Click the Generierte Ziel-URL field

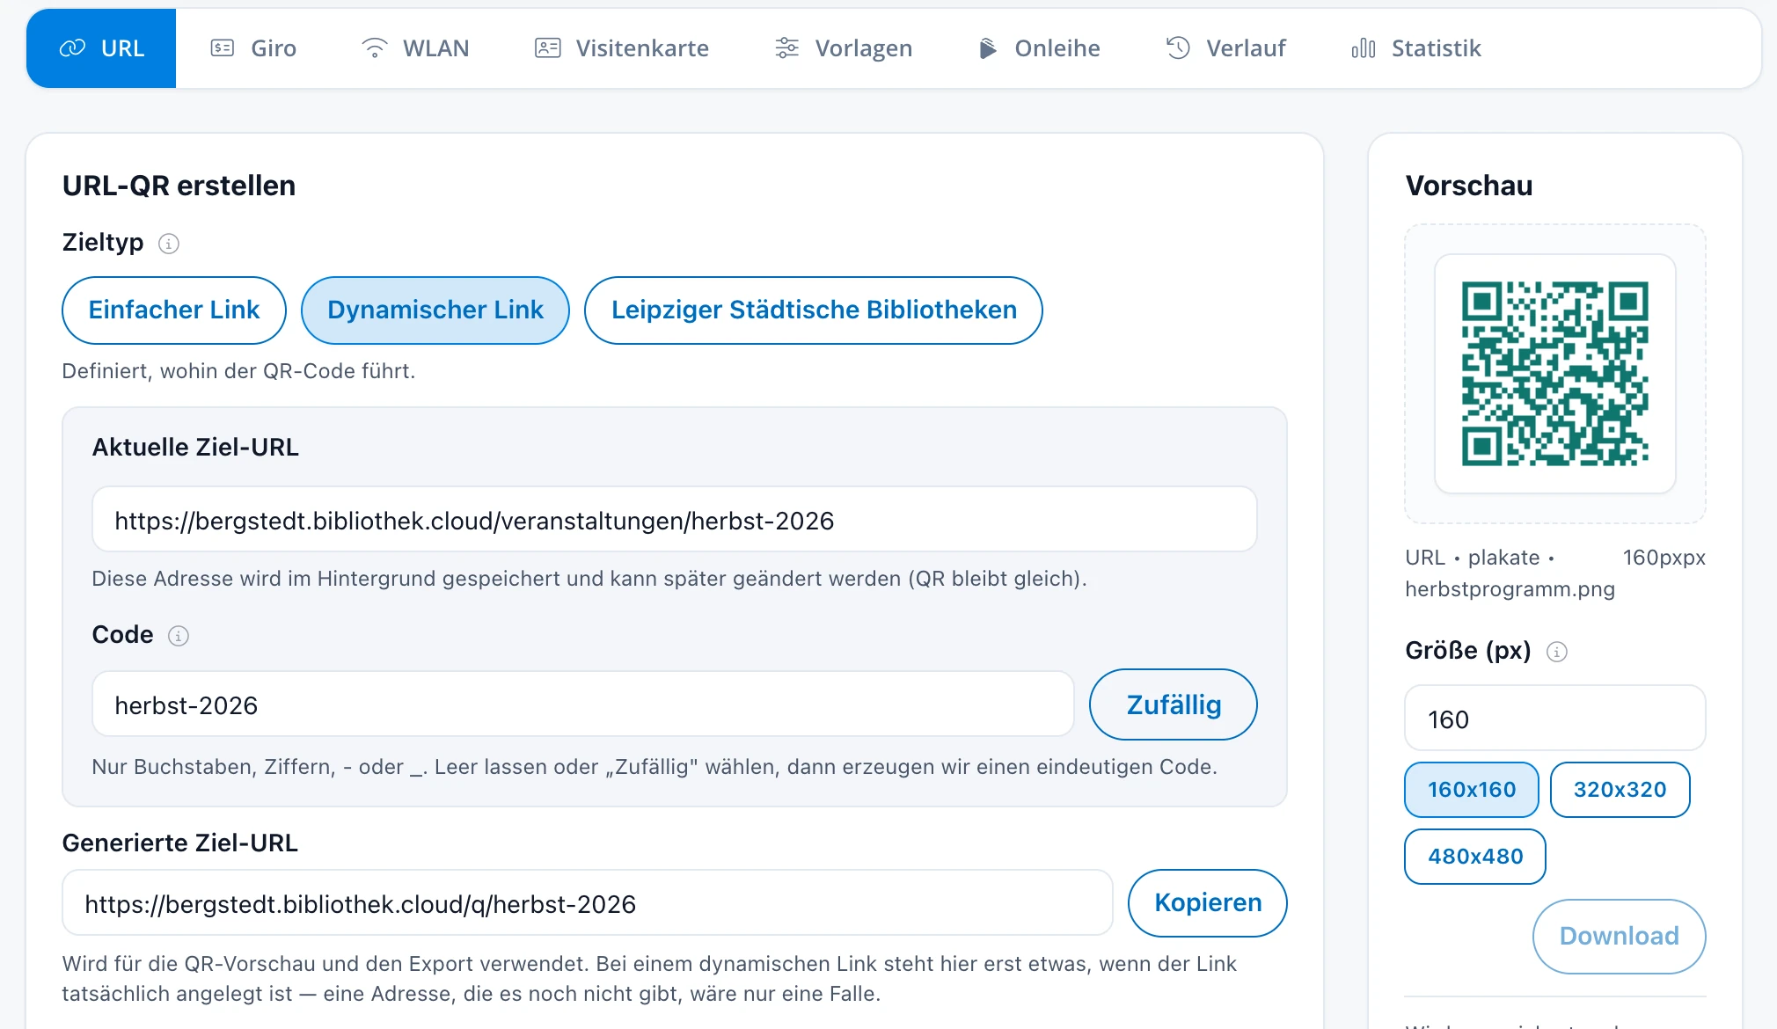[588, 903]
